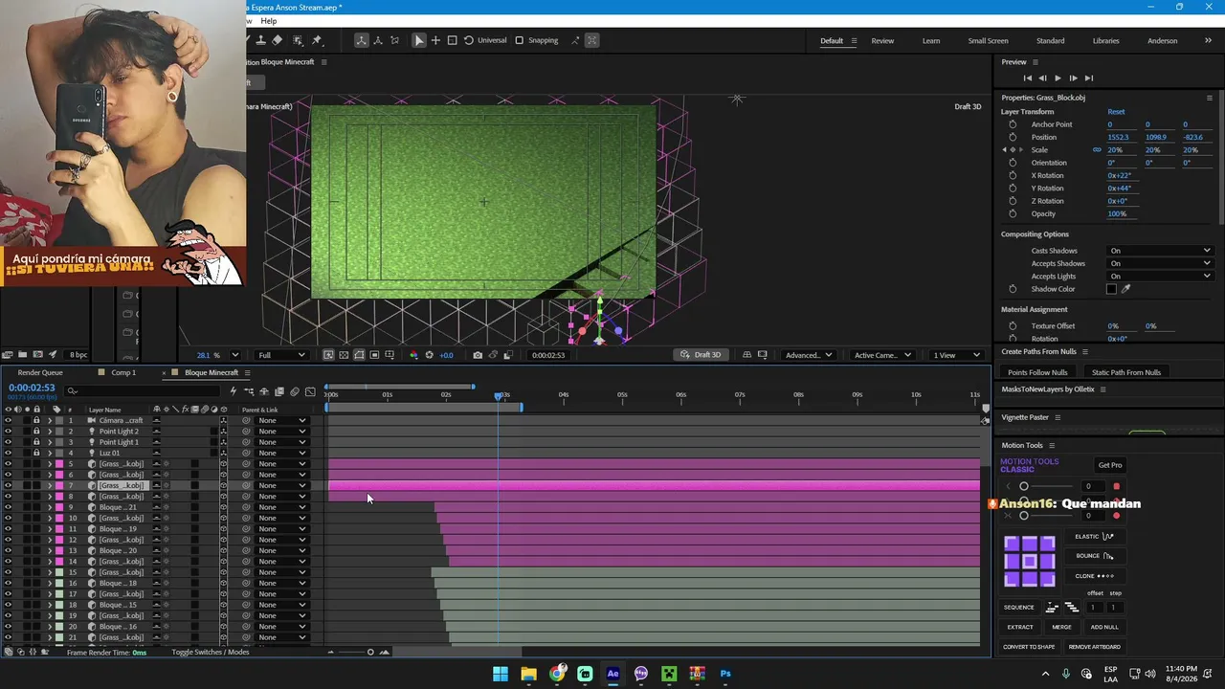
Task: Open the Accepts Lights dropdown
Action: pos(1160,277)
